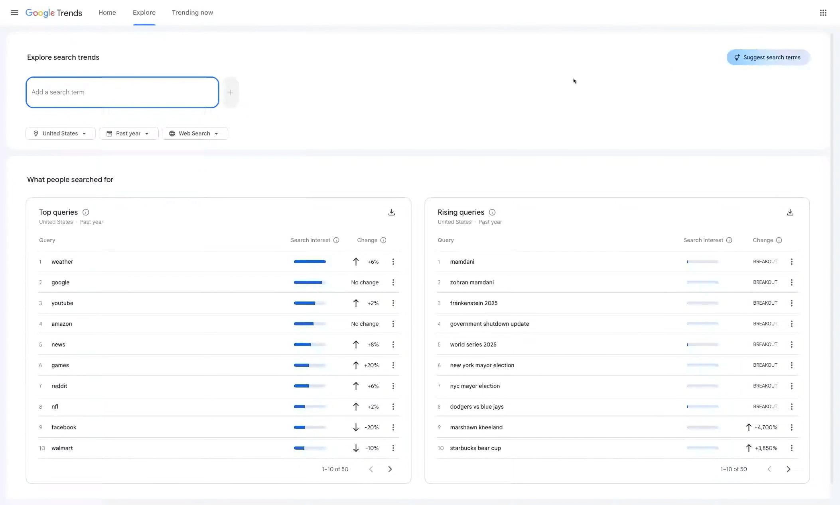This screenshot has height=505, width=840.
Task: Click the Suggest search terms button
Action: click(x=767, y=57)
